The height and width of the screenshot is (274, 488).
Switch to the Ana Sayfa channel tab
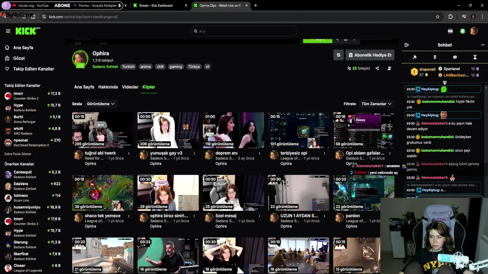tap(84, 87)
